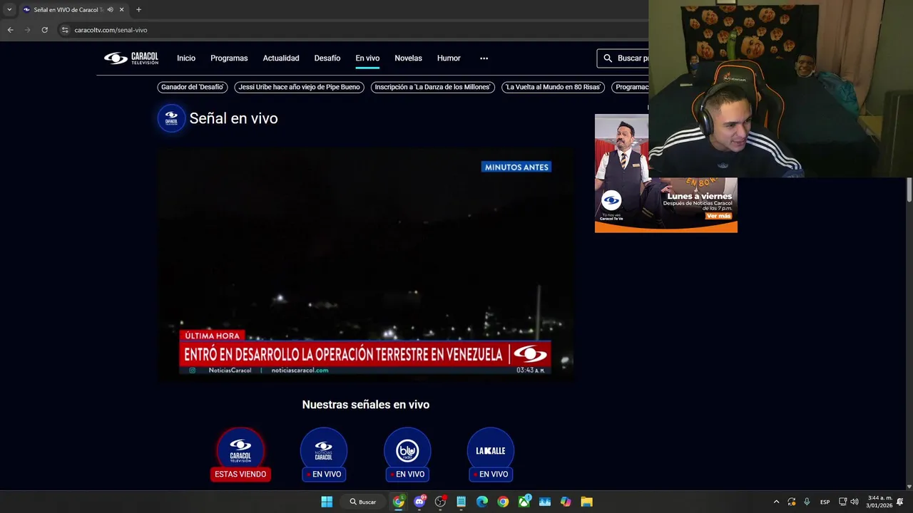913x513 pixels.
Task: Click the live video player
Action: point(365,264)
